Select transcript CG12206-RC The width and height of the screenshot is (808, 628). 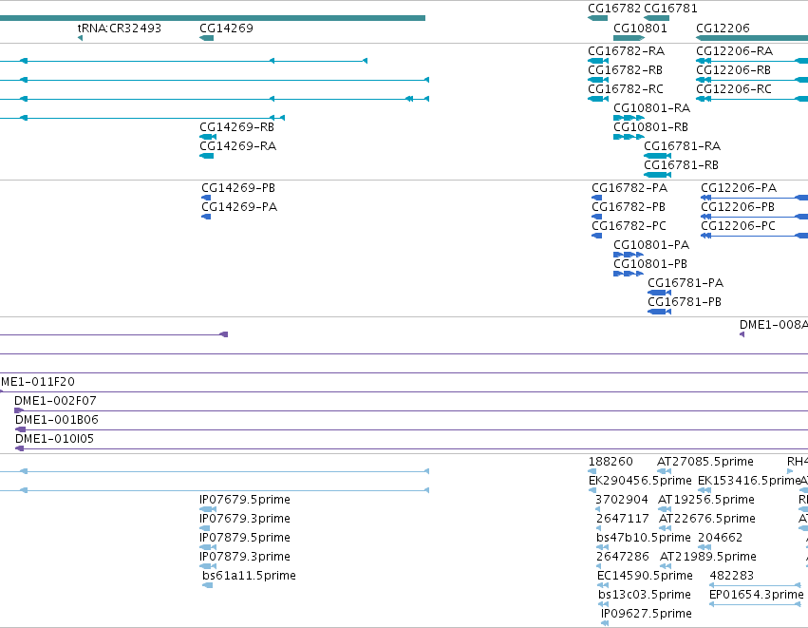pyautogui.click(x=734, y=89)
